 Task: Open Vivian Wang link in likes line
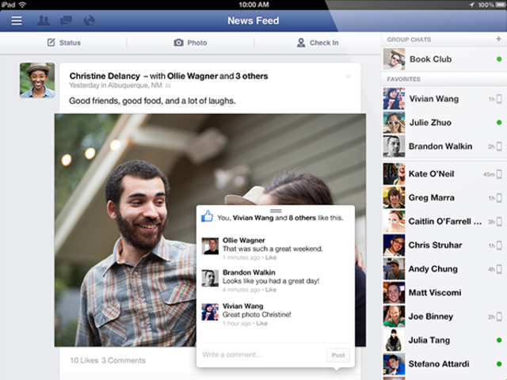[x=253, y=218]
